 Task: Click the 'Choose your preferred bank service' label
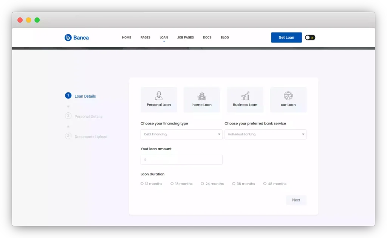[x=255, y=123]
